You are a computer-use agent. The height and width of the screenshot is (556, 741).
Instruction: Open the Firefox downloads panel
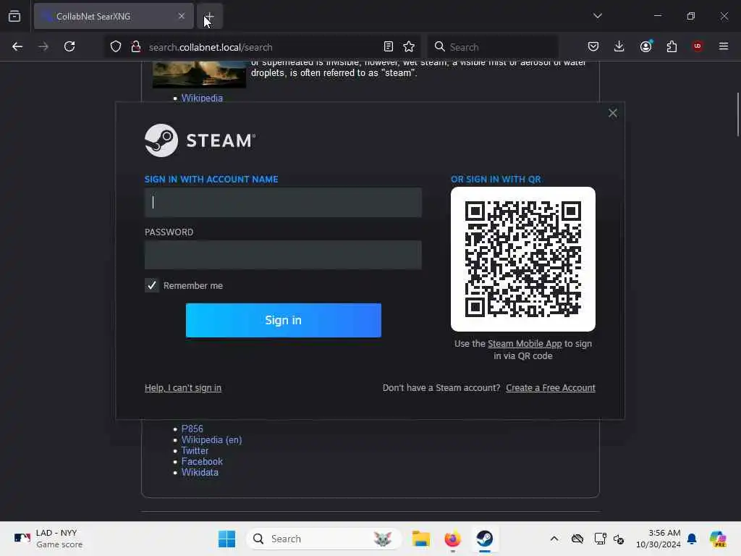(619, 46)
